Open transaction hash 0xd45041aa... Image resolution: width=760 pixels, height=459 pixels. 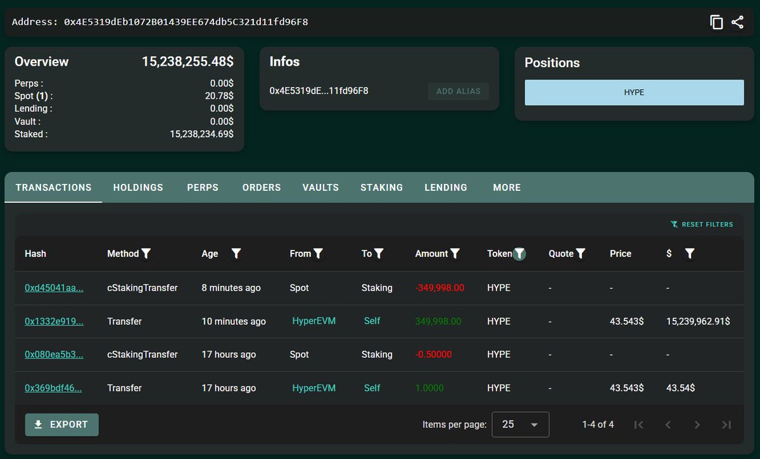point(54,288)
